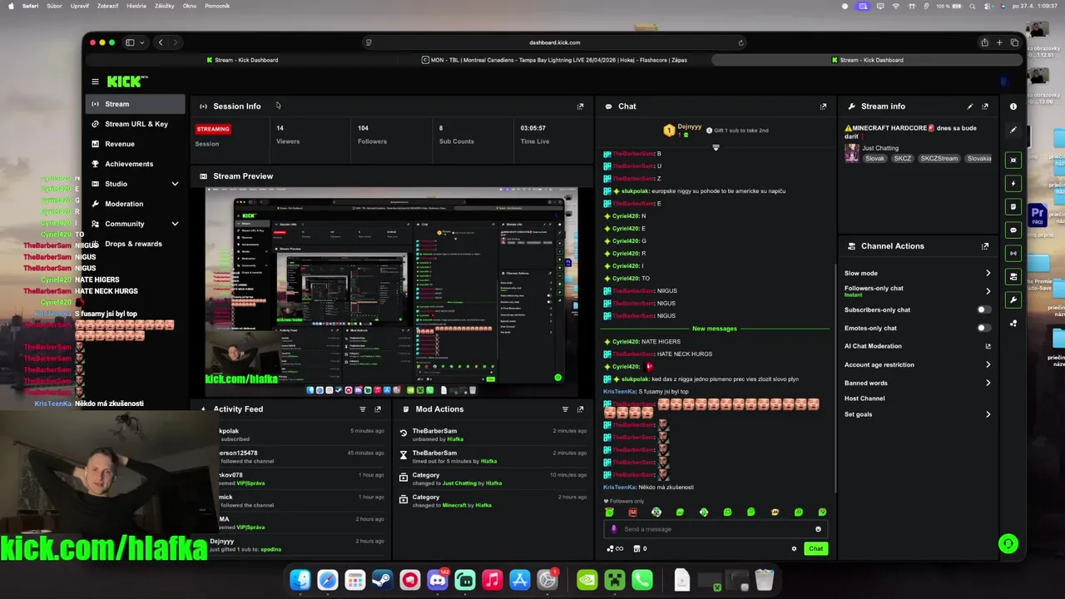This screenshot has height=599, width=1065.
Task: Click the green Chat send button
Action: tap(816, 548)
